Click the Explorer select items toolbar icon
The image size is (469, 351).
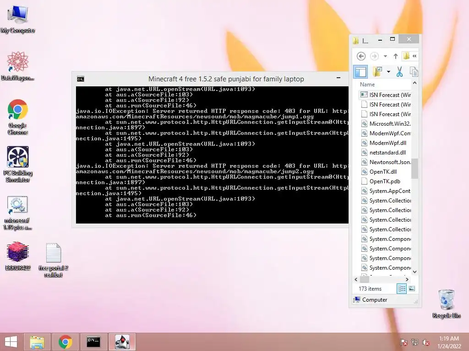tap(377, 72)
